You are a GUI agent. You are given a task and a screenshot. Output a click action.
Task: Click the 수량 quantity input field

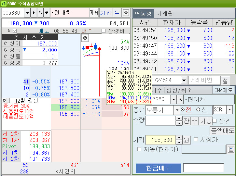[x=160, y=121]
